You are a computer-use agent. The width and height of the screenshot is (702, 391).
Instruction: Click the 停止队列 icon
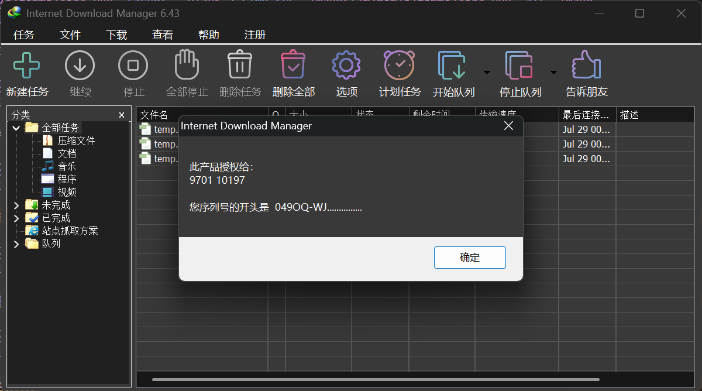click(519, 65)
